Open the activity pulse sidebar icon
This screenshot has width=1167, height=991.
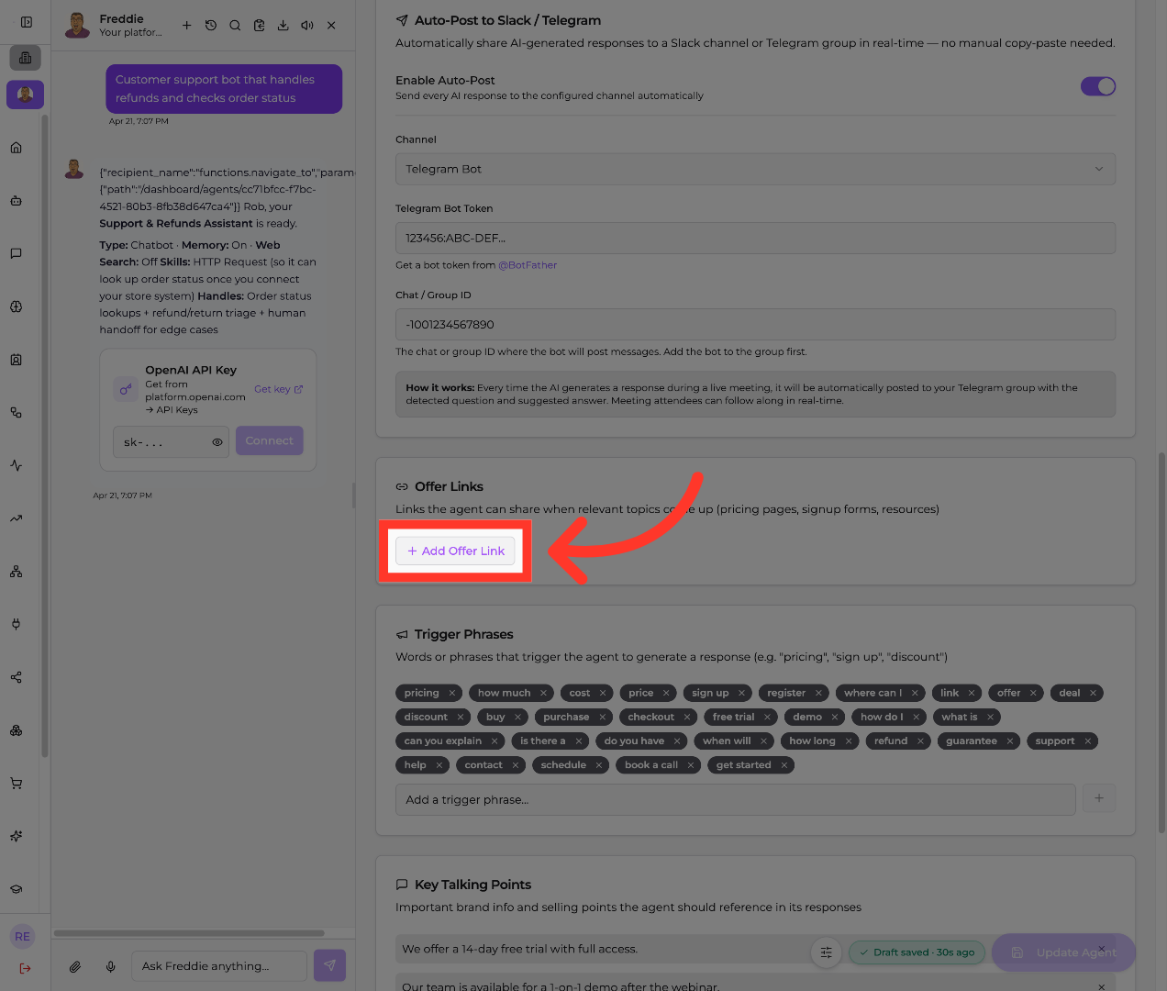point(17,465)
